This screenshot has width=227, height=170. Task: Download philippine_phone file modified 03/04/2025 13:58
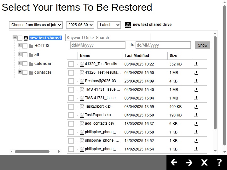[x=196, y=132]
